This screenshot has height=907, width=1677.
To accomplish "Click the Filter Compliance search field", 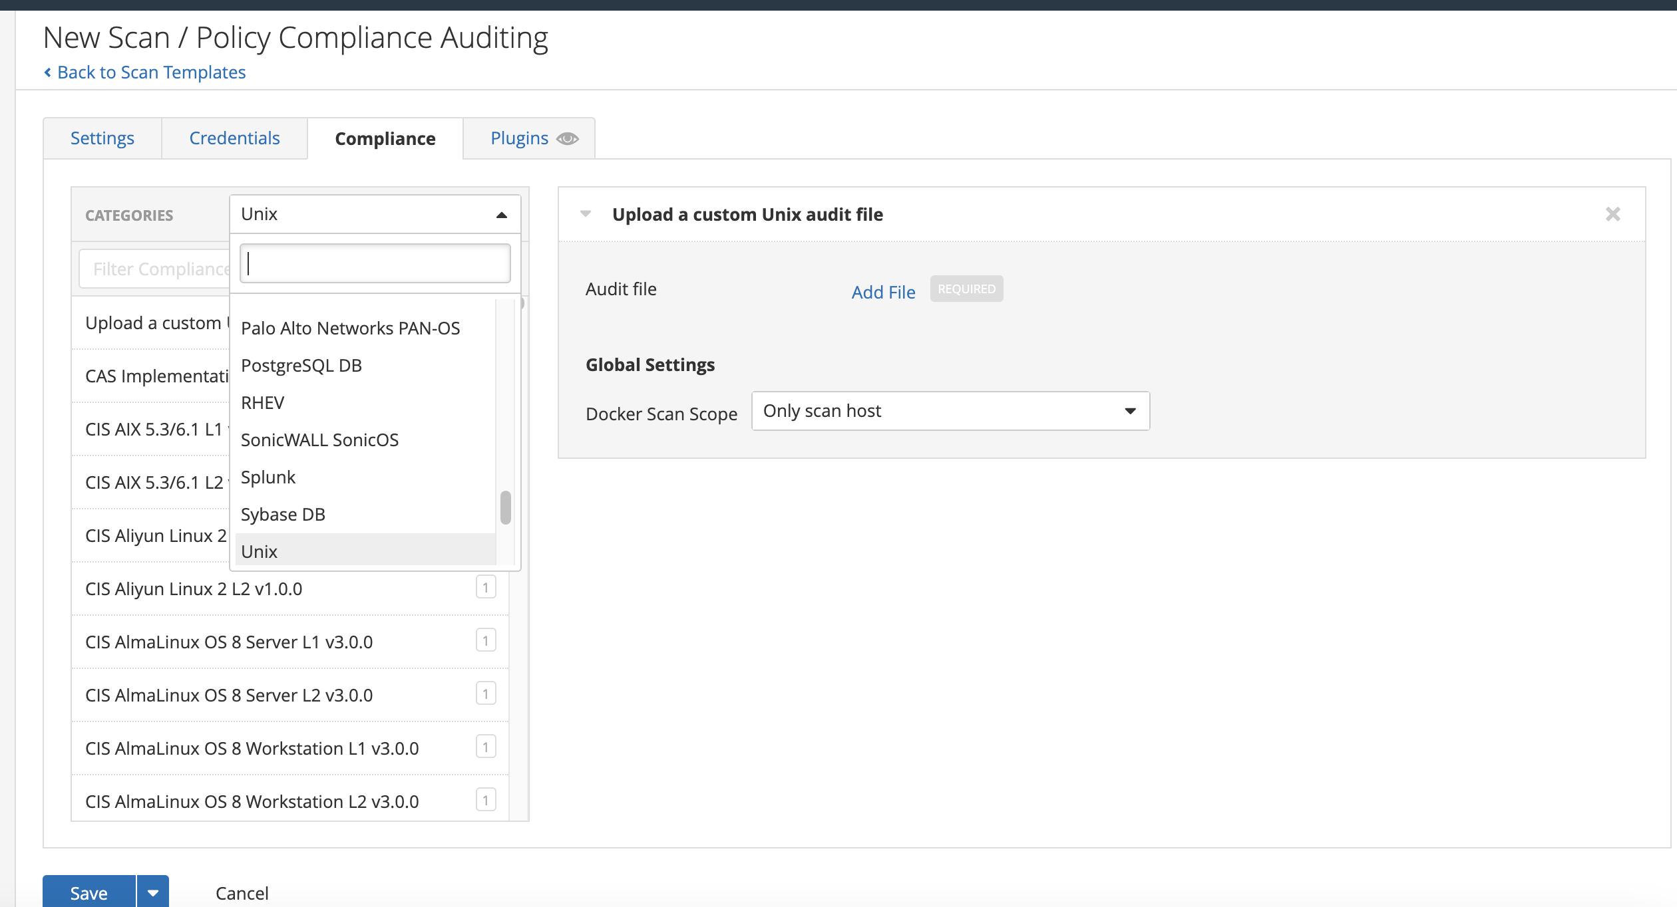I will click(x=154, y=269).
